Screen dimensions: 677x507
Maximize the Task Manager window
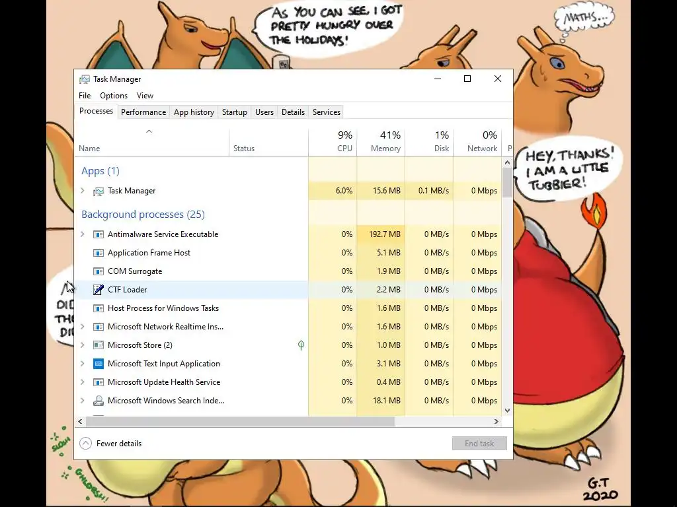[x=467, y=79]
